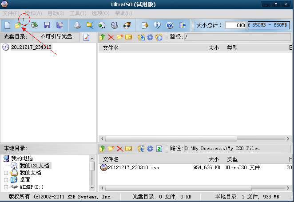Select WINXP (C:) drive in local tree
The image size is (294, 202).
click(x=32, y=187)
